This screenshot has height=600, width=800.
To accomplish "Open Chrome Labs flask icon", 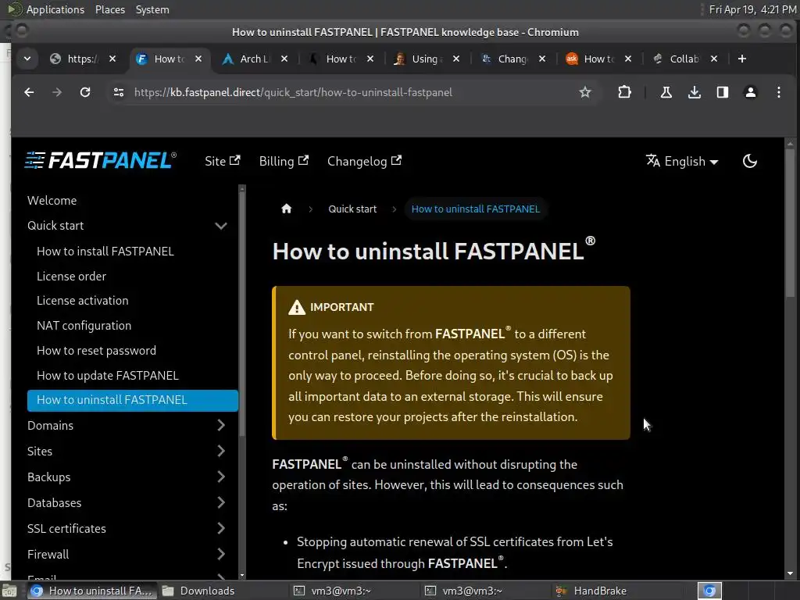I will point(666,92).
